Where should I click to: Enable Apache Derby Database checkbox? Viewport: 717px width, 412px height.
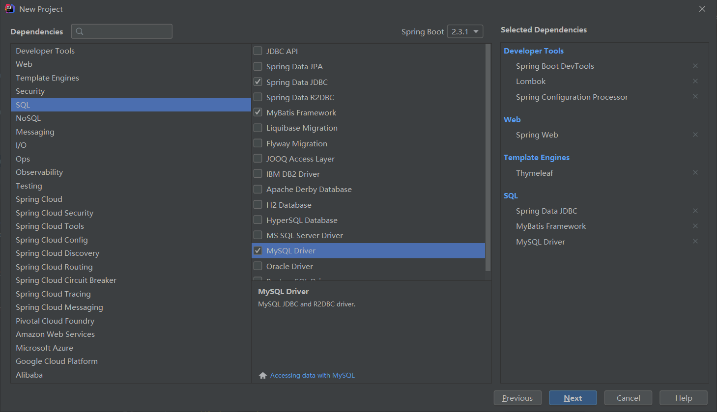coord(258,189)
